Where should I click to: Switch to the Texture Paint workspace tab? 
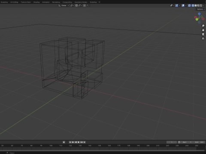pos(26,2)
